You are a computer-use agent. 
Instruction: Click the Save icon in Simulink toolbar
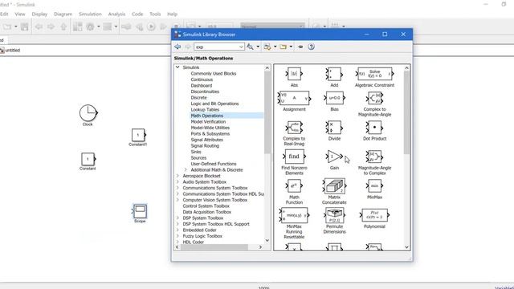[x=25, y=26]
